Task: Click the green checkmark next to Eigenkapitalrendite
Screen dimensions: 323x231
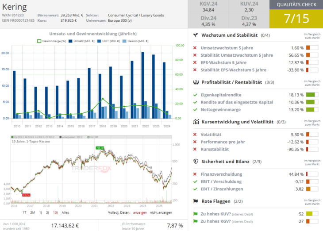Action: click(195, 95)
